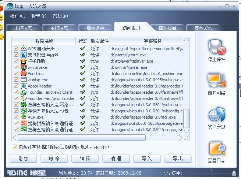241x179 pixels.
Task: Click the green status checkmark for WPS 自动升级
Action: 82,48
